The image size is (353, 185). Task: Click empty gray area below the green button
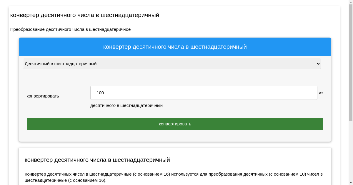pos(175,136)
